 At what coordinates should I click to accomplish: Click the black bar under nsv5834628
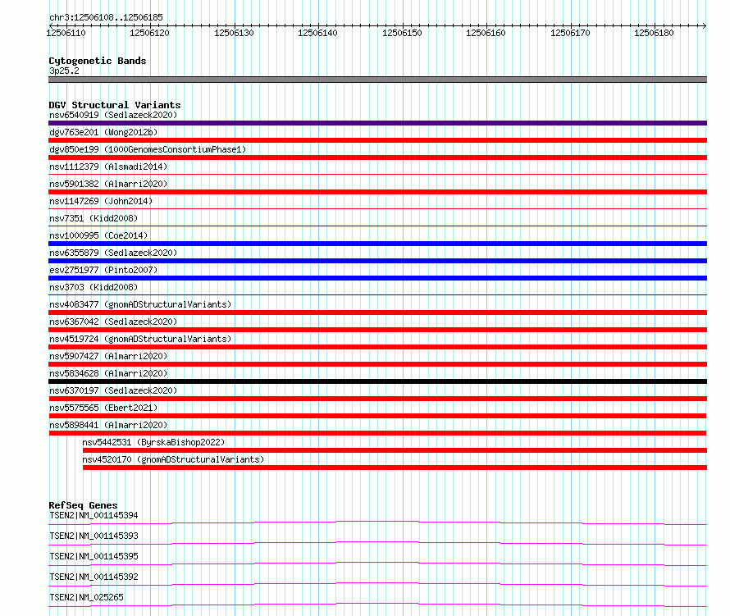[x=377, y=381]
